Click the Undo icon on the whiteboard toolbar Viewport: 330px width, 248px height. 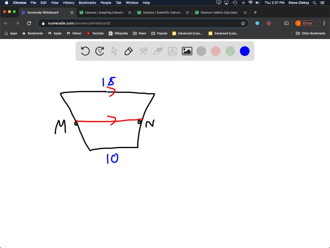(x=85, y=51)
